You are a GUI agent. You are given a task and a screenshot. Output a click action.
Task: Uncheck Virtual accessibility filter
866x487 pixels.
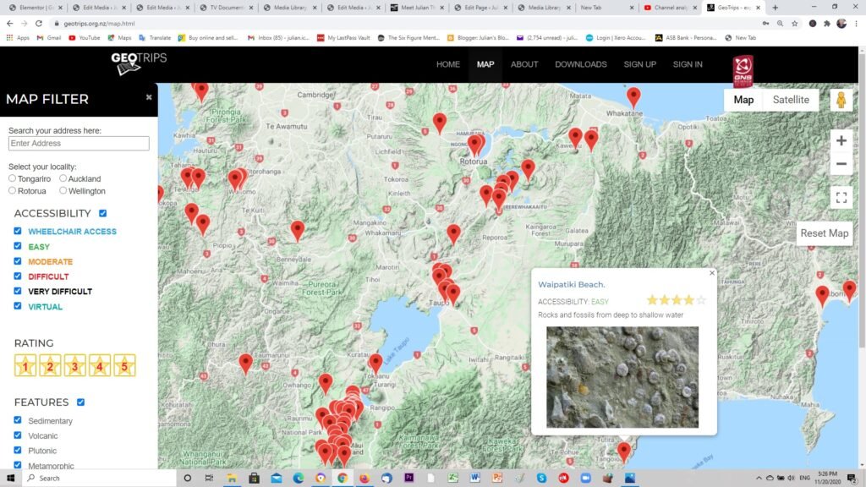pyautogui.click(x=18, y=305)
